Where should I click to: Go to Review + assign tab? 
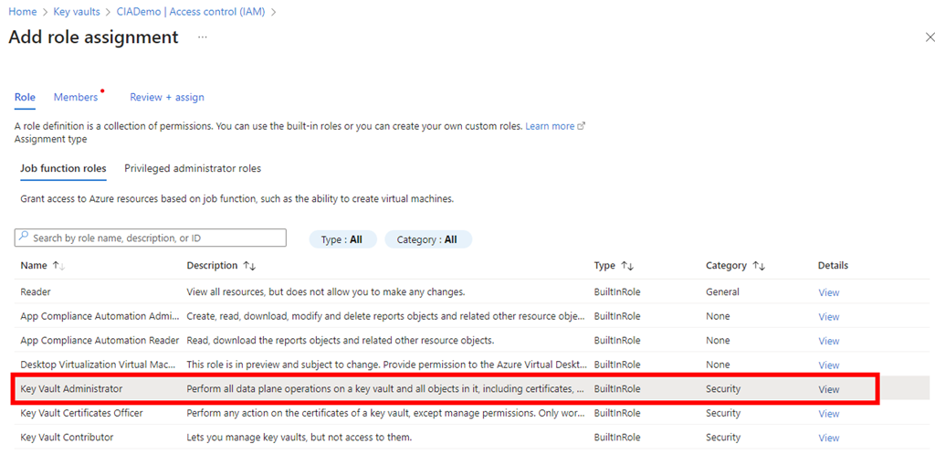[167, 98]
